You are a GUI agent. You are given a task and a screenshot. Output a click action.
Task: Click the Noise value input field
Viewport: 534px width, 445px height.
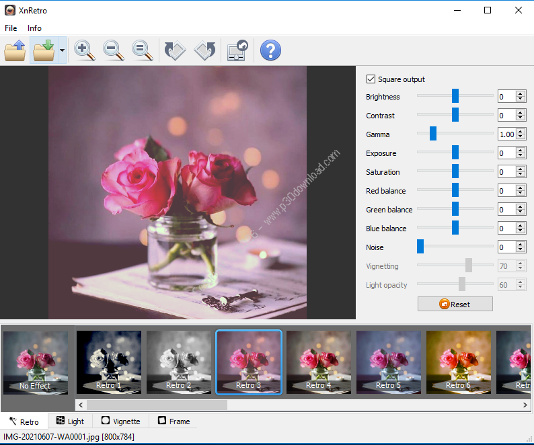click(x=506, y=247)
